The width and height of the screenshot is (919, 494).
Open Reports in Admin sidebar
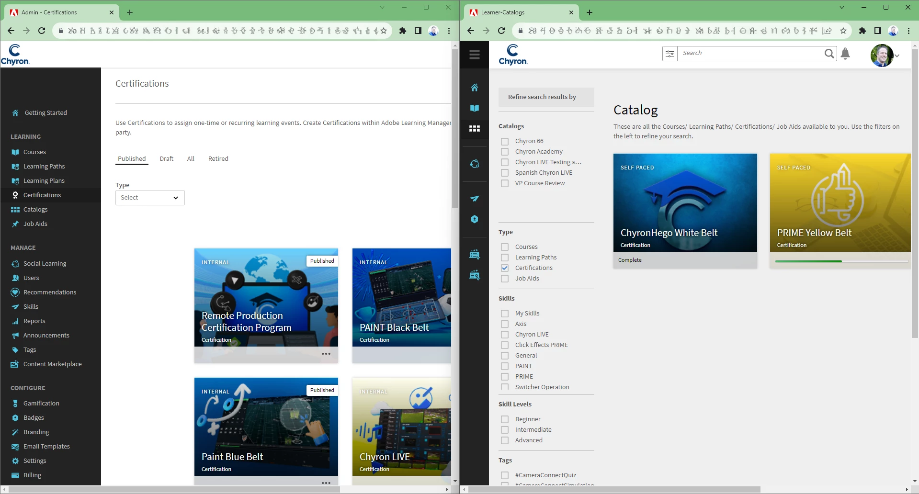34,321
